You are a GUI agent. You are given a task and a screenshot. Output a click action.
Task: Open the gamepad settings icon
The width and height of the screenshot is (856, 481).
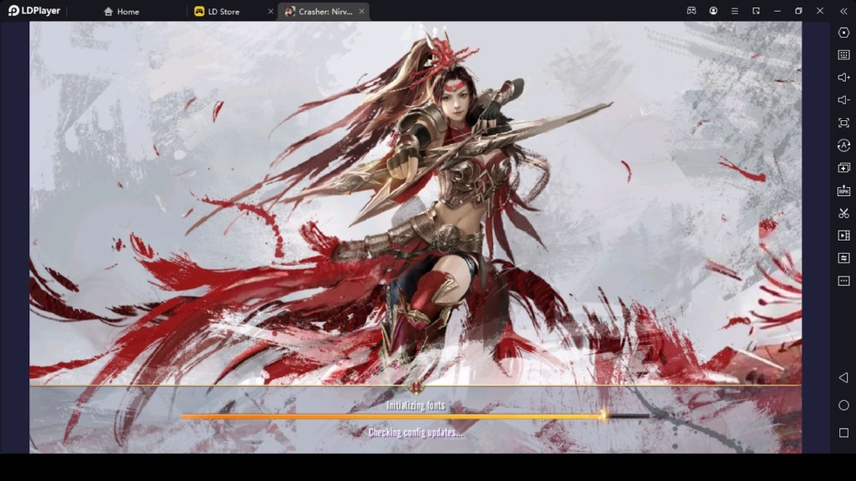[x=691, y=11]
